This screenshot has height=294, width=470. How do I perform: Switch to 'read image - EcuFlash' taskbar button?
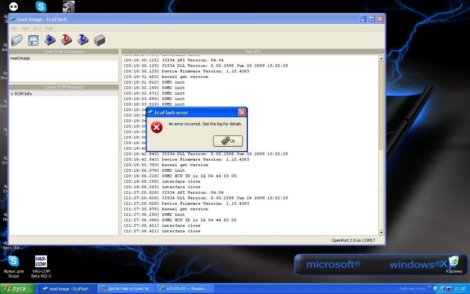point(67,289)
